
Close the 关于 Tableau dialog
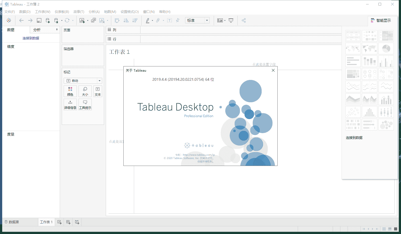(273, 70)
